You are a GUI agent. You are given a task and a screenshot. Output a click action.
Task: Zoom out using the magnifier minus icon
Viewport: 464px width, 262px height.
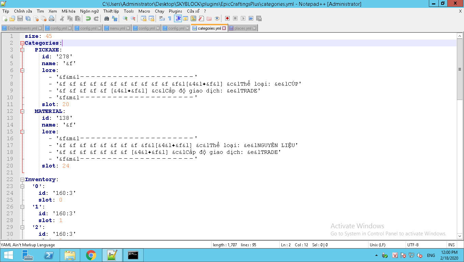[x=133, y=18]
